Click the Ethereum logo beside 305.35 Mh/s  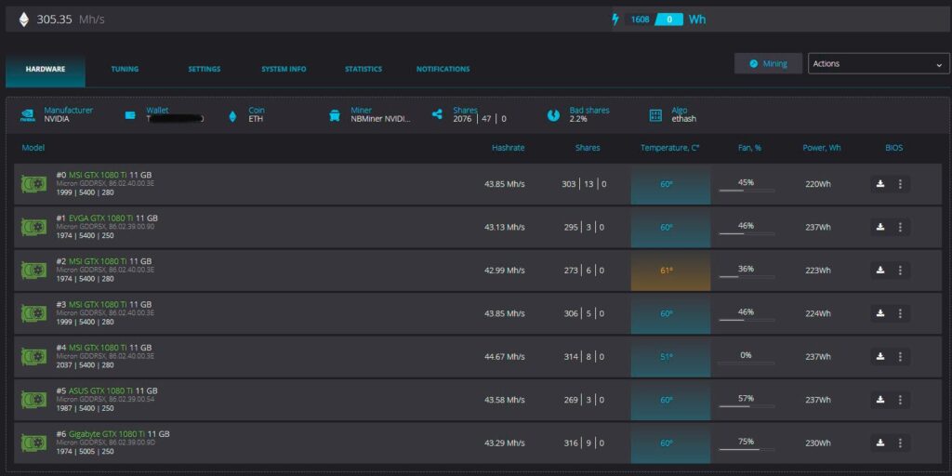coord(23,20)
